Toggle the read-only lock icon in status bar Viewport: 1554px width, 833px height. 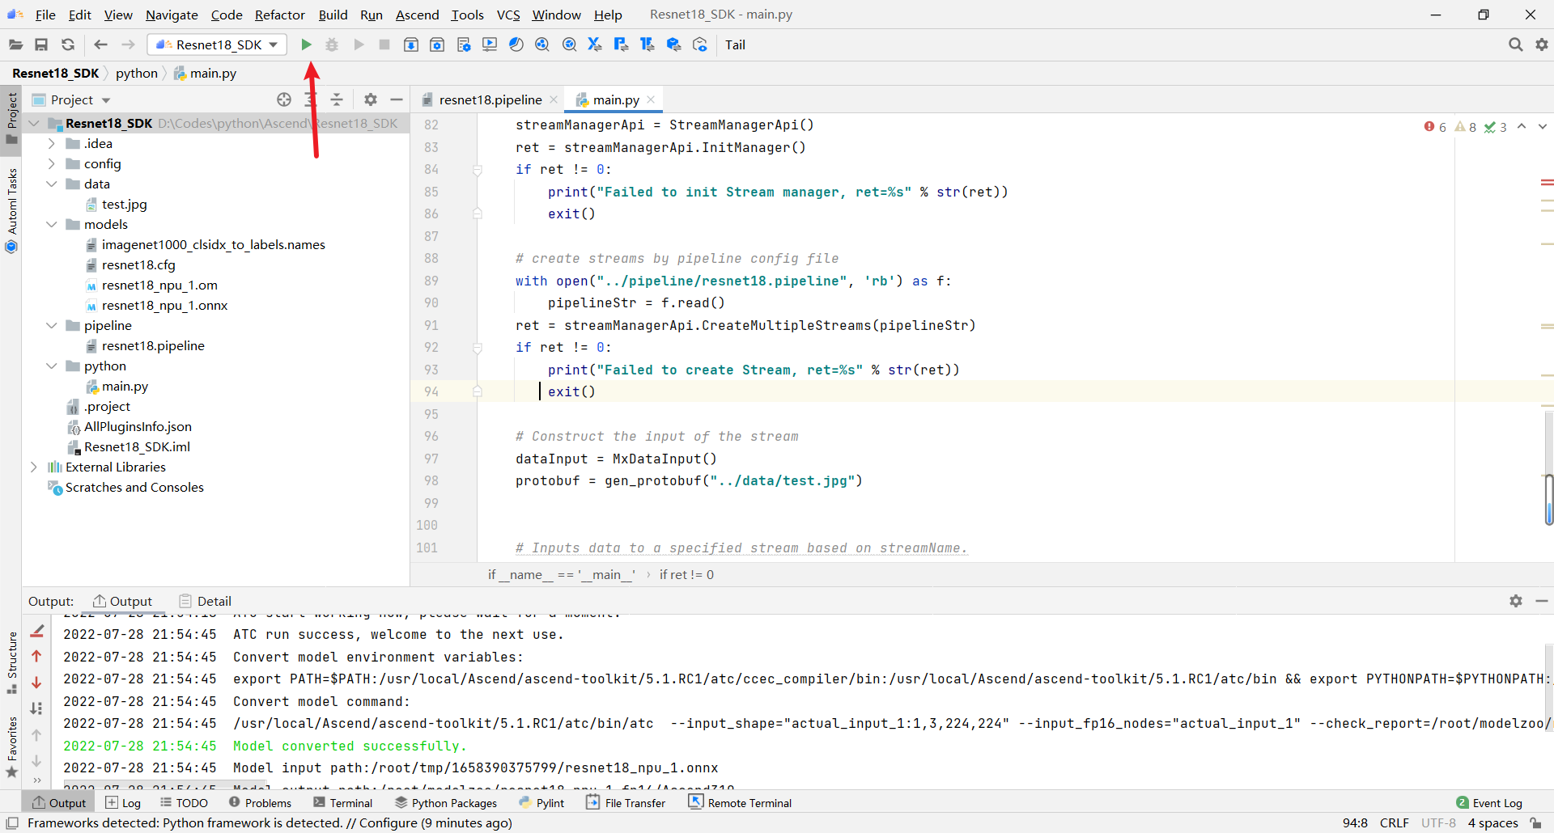1535,823
